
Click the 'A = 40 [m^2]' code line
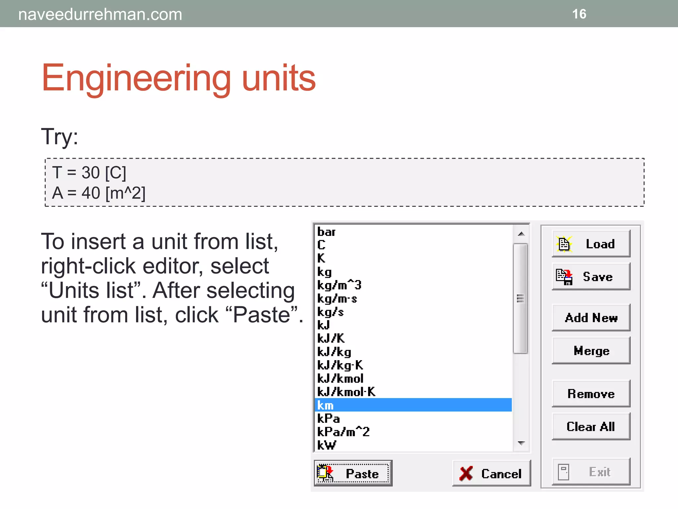click(99, 193)
